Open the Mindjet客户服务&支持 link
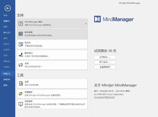The image size is (158, 117). [x=104, y=97]
